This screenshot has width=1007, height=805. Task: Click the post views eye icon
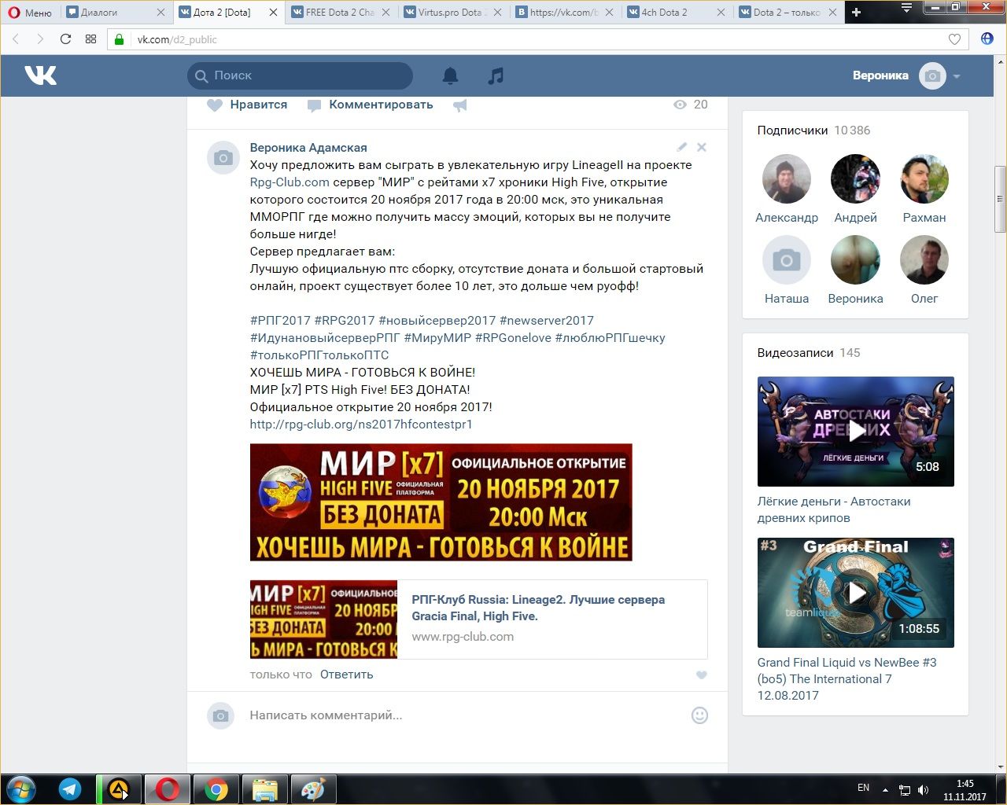pos(681,105)
